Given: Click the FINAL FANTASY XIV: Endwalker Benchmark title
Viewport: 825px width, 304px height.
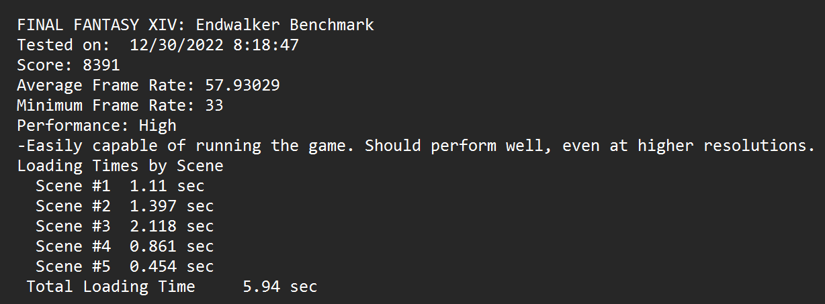Looking at the screenshot, I should pos(196,26).
